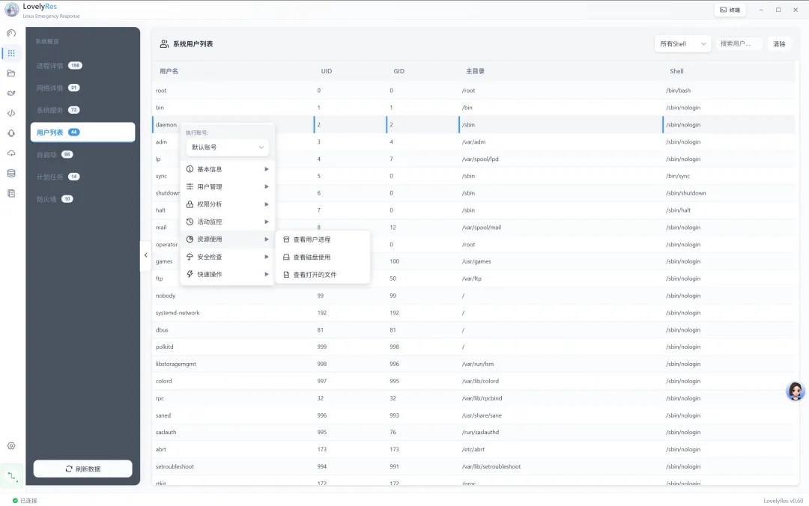
Task: Click the users icon beside 系统用户列表
Action: (164, 44)
